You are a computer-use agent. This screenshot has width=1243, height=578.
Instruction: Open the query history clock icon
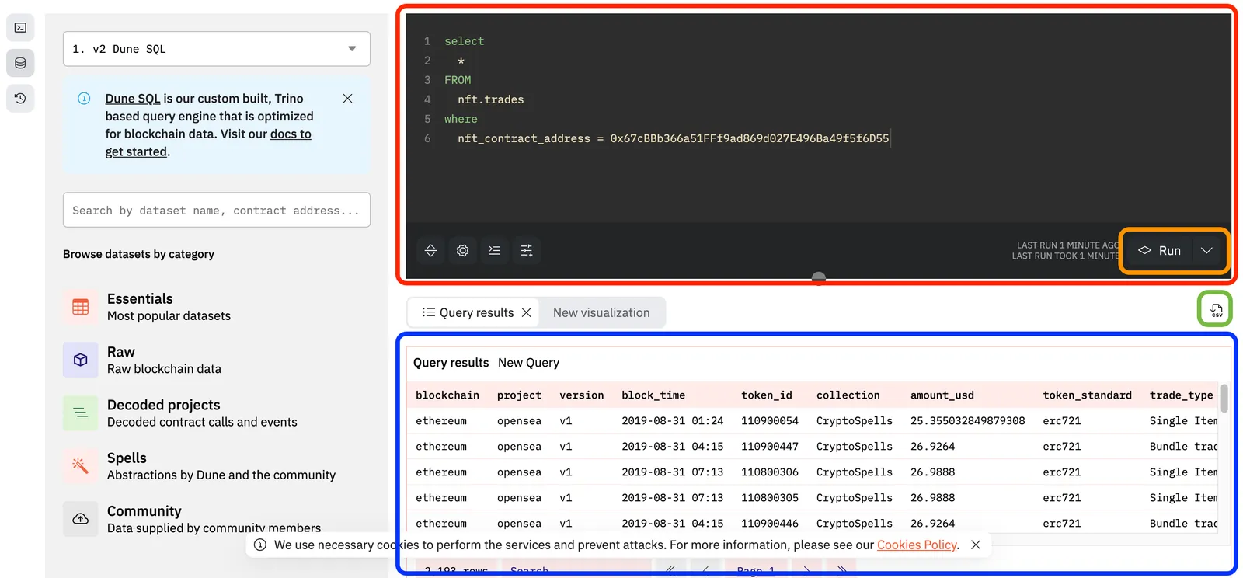click(20, 99)
